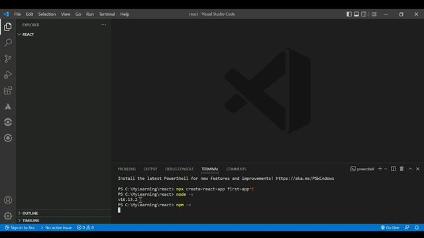This screenshot has width=424, height=238.
Task: Click the circular target icon in activity bar
Action: (8, 138)
